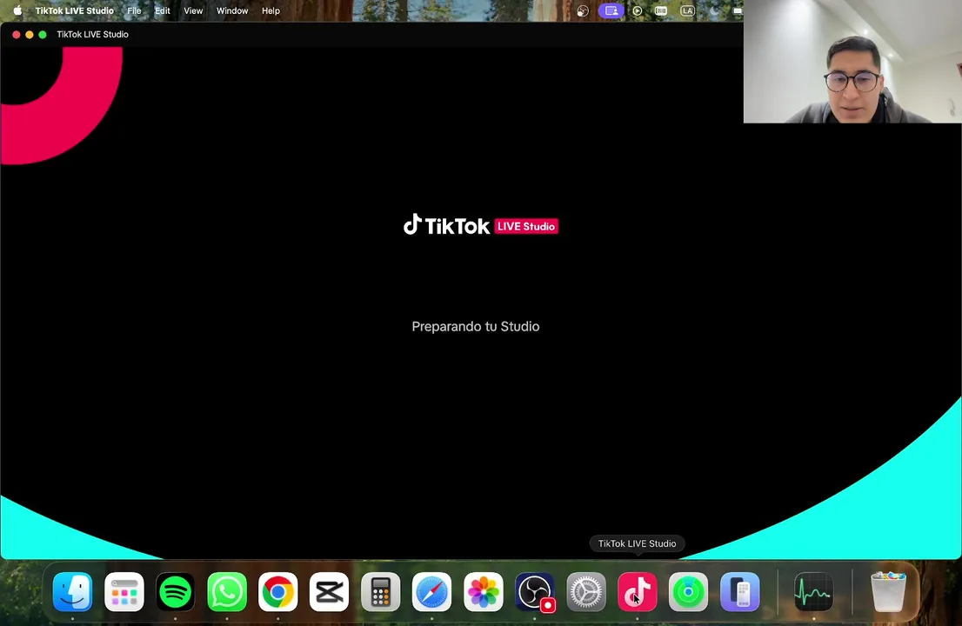Open WhatsApp from the dock
Image resolution: width=962 pixels, height=626 pixels.
click(227, 592)
